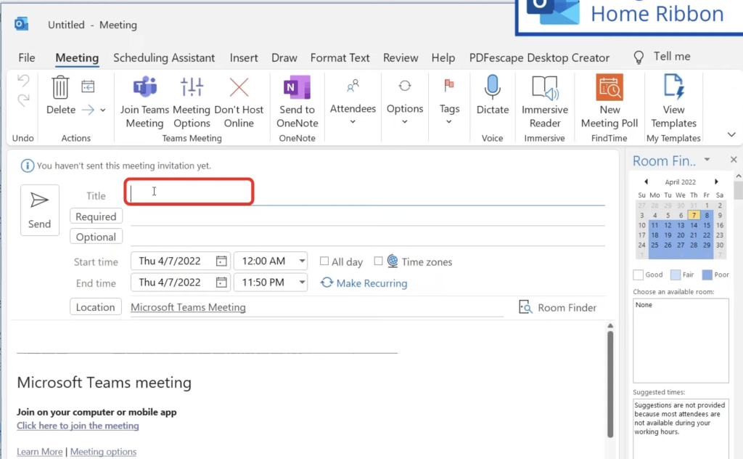The image size is (743, 459).
Task: Click the copy to calendar icon
Action: (x=88, y=86)
